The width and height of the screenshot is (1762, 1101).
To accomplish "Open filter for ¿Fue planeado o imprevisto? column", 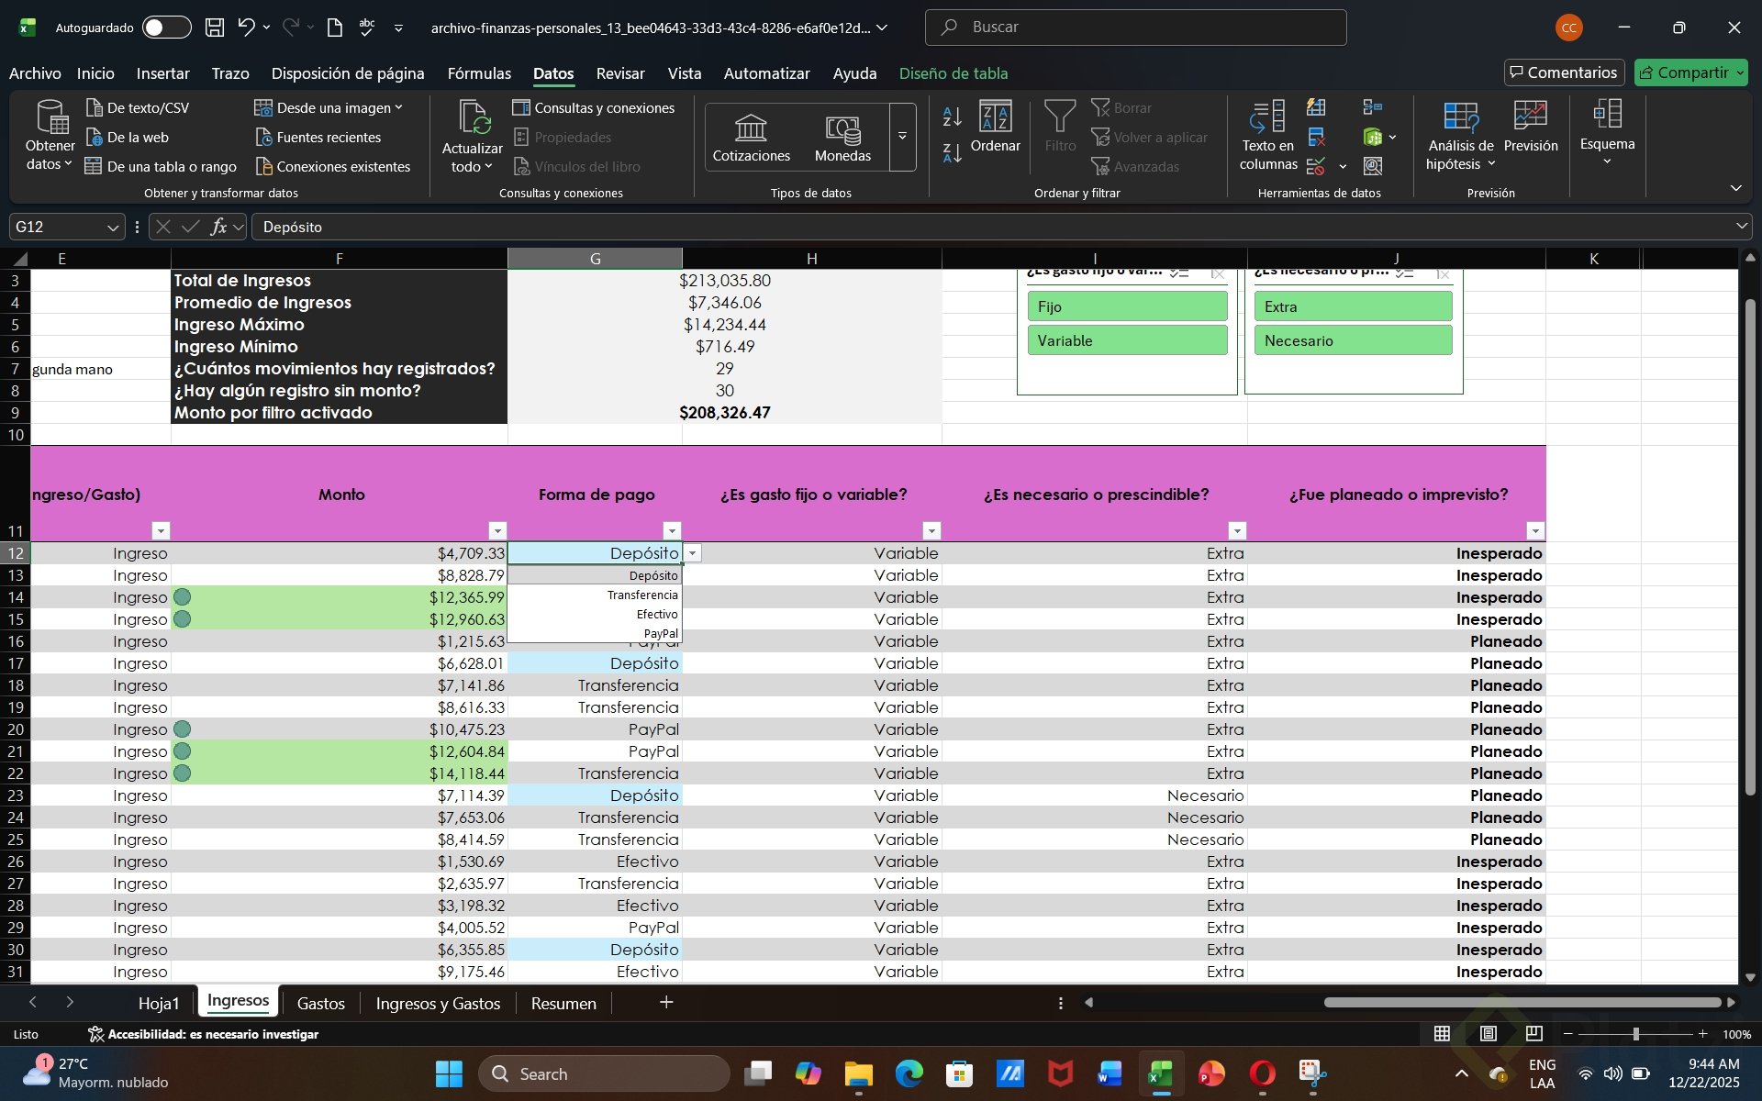I will (1534, 530).
